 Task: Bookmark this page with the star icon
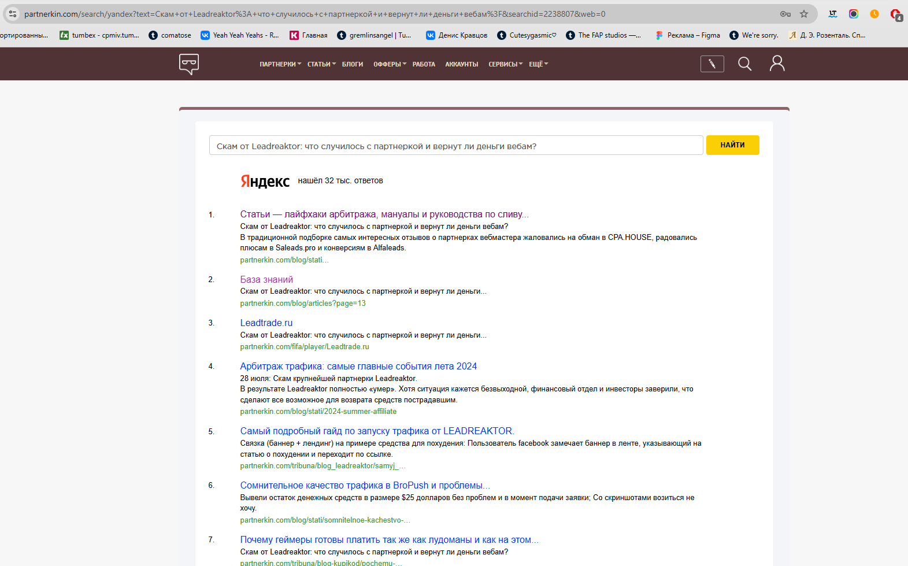pos(804,14)
